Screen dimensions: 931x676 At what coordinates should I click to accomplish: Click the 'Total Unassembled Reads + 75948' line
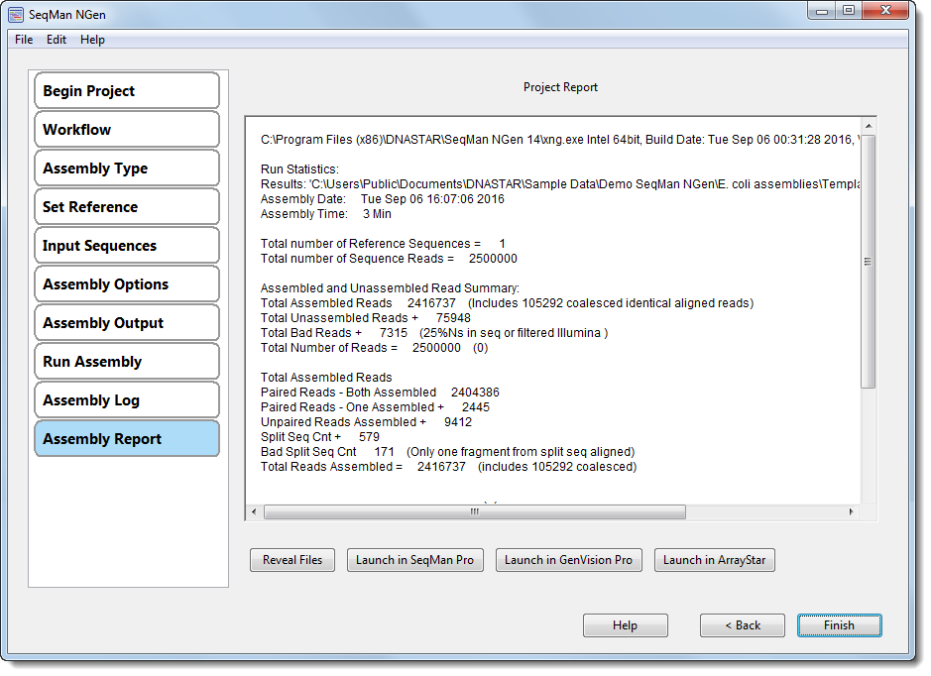pyautogui.click(x=365, y=317)
